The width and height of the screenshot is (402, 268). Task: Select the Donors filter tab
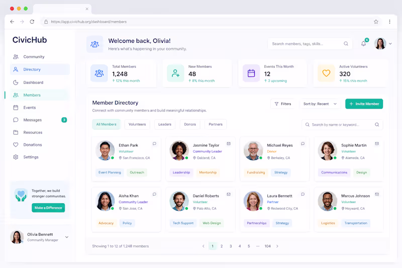(190, 124)
